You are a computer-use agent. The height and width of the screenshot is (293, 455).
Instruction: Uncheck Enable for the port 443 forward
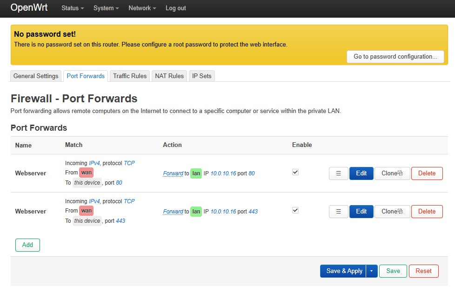point(295,210)
